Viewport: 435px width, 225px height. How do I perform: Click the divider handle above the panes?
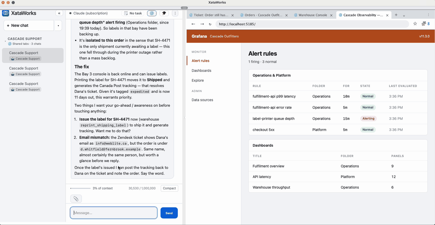click(184, 8)
